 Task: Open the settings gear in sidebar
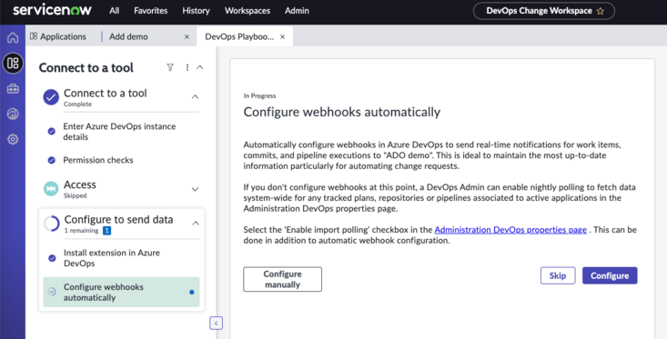[13, 139]
